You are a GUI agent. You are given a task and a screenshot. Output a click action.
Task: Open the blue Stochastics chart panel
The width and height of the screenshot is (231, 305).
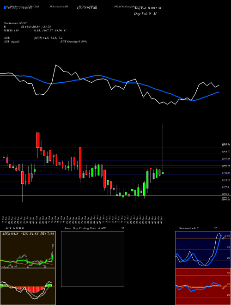tap(203, 250)
